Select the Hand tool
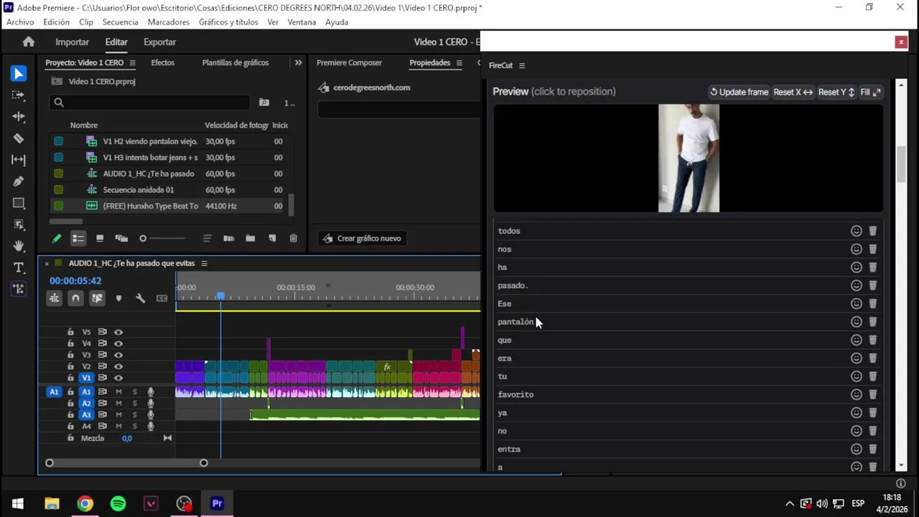Viewport: 919px width, 517px height. point(19,246)
